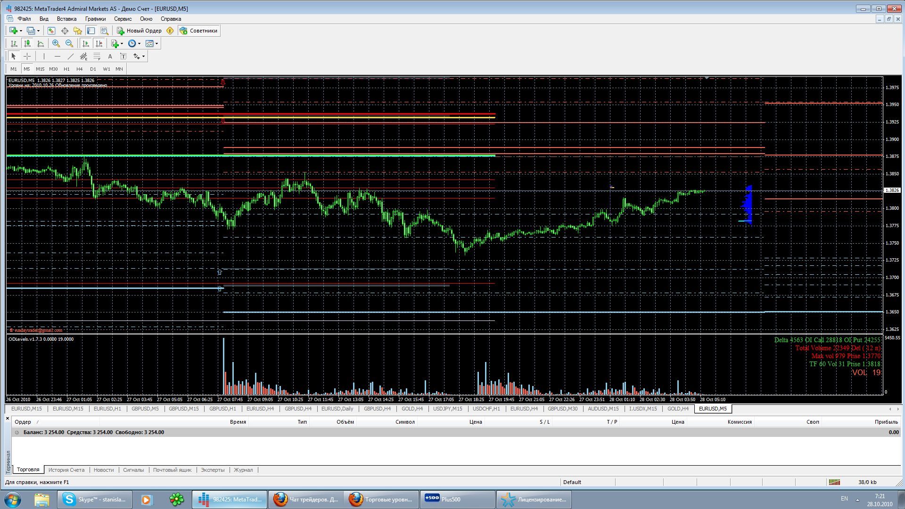Open the add indicators icon

[115, 43]
